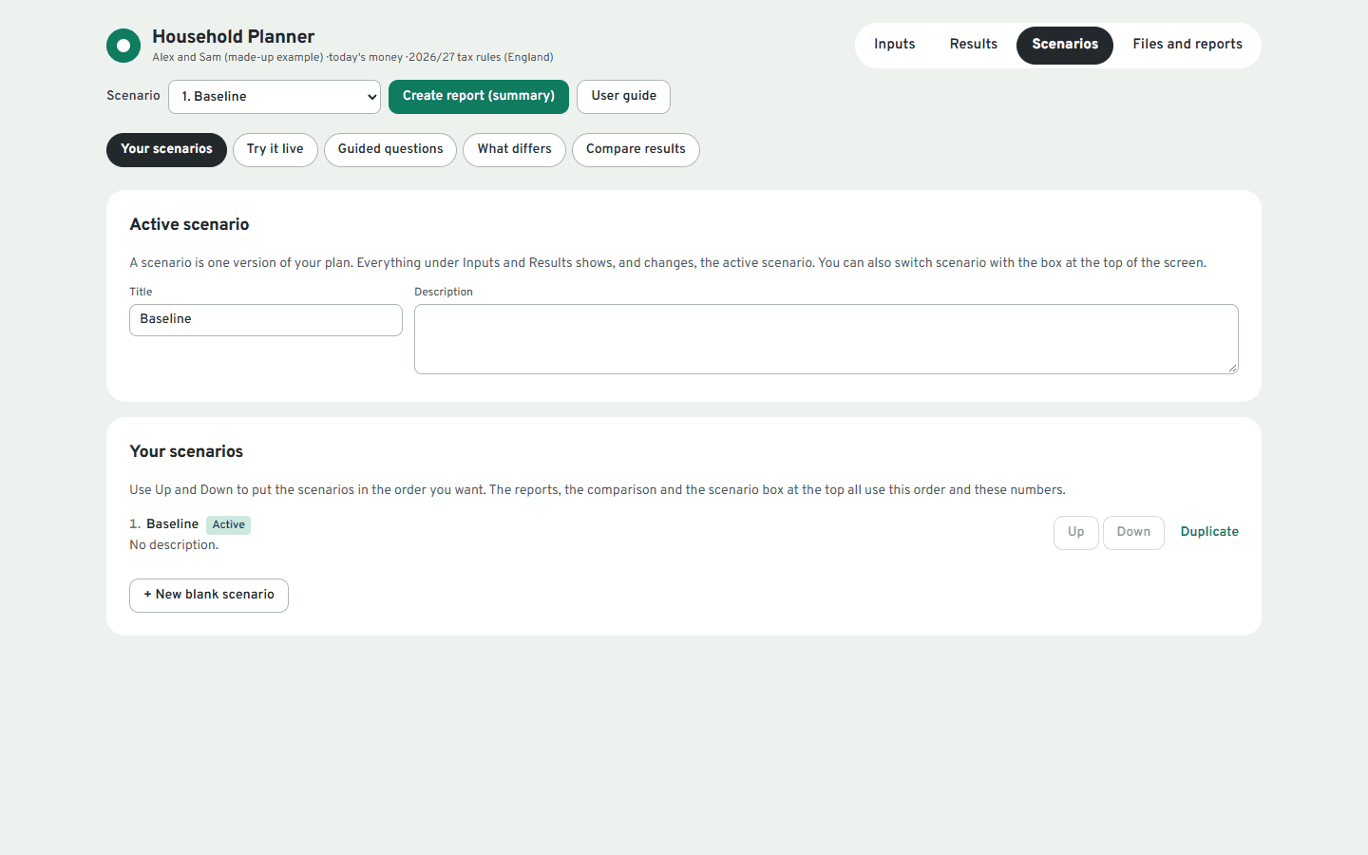Click the Up button for Baseline scenario

(1076, 533)
